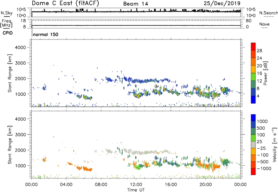The width and height of the screenshot is (278, 192).
Task: Click the blue top segment of Velocity colorbar
Action: [253, 118]
